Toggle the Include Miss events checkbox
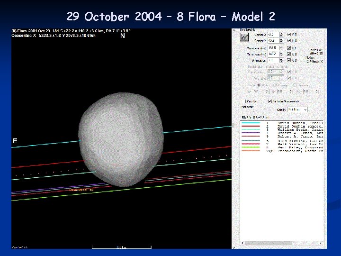341x256 pixels. (269, 101)
